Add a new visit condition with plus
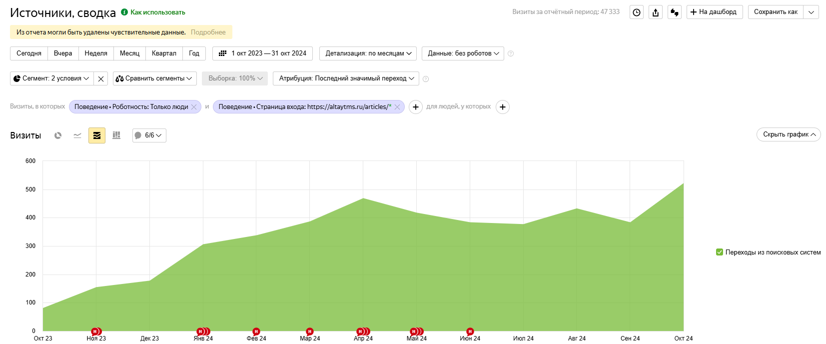Screen dimensions: 826x344 (415, 107)
